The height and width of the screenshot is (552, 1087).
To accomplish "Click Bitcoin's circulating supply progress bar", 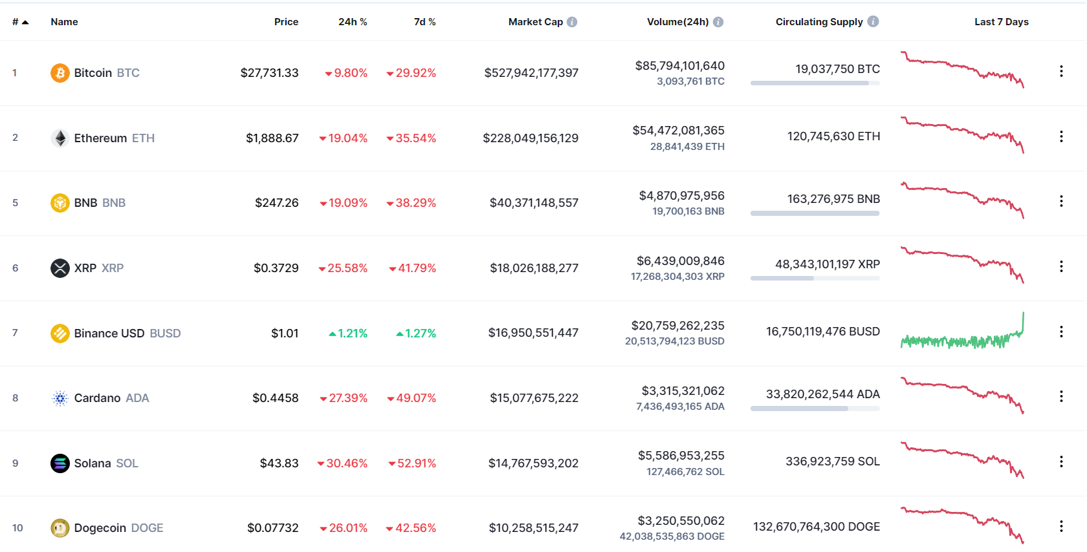I will click(815, 83).
